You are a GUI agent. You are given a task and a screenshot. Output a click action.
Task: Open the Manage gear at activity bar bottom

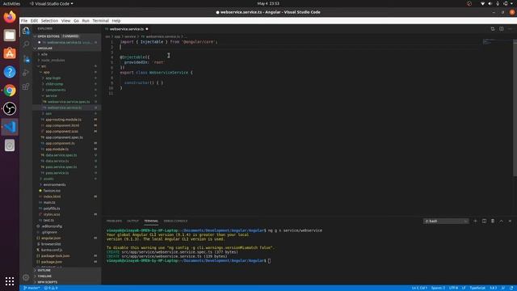point(26,277)
